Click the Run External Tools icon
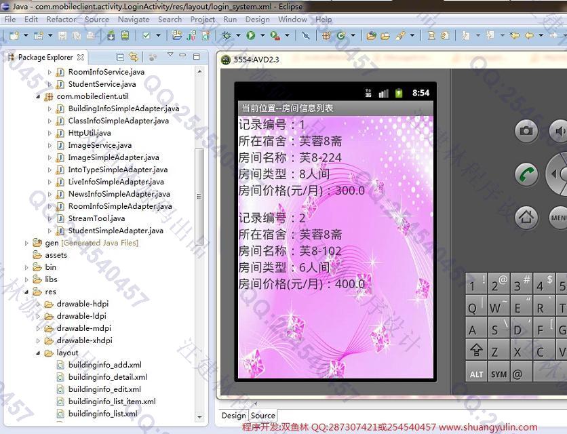Screen dimensions: 567x434 tap(275, 35)
